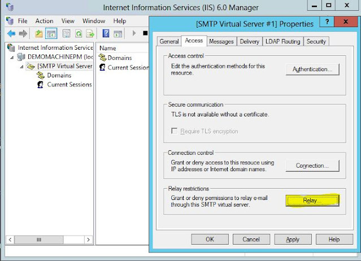
Task: Open Properties via the toolbar sheet icon
Action: [x=66, y=34]
